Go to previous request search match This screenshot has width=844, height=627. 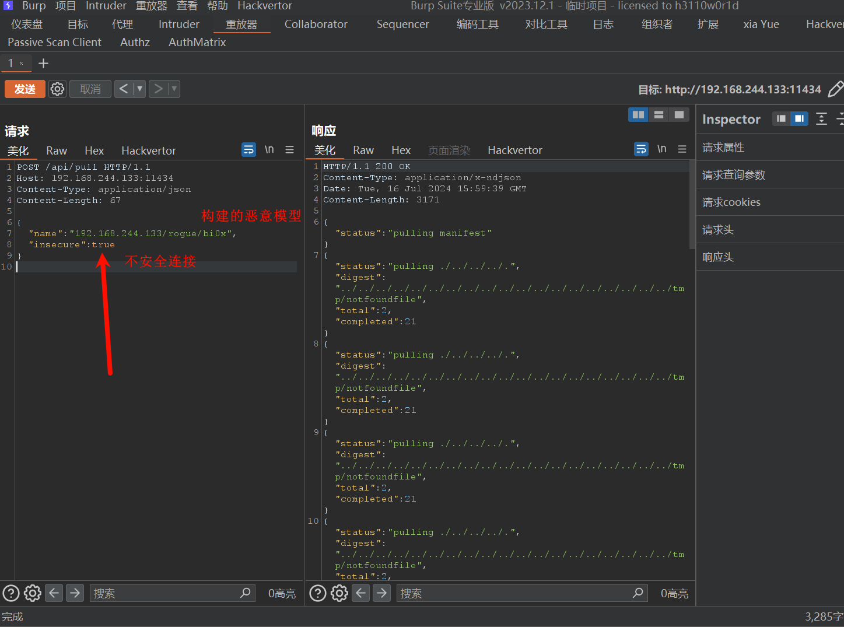coord(54,593)
